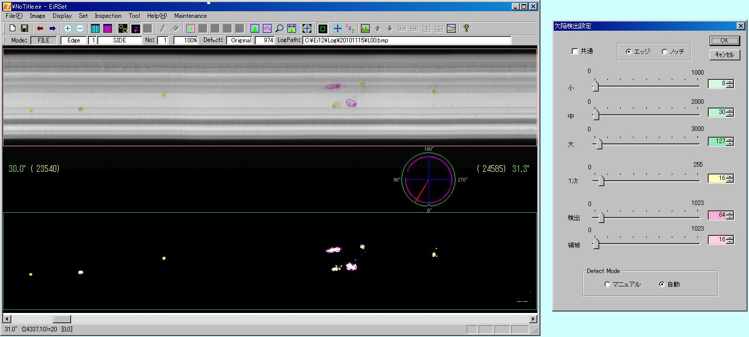The image size is (749, 337).
Task: Go to next image with blue arrow
Action: point(52,29)
